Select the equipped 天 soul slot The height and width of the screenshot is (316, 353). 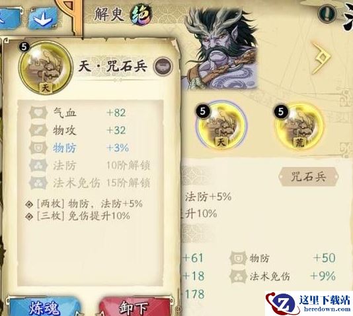221,126
